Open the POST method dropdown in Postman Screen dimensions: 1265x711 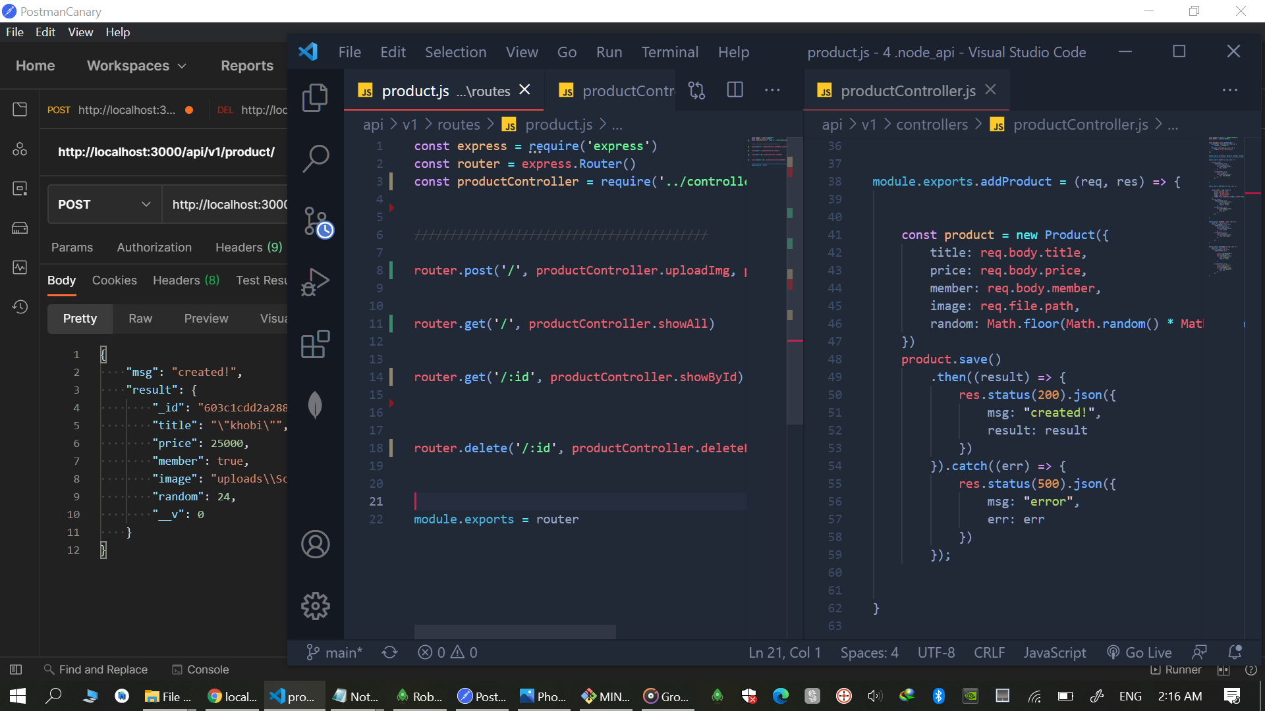(x=105, y=205)
